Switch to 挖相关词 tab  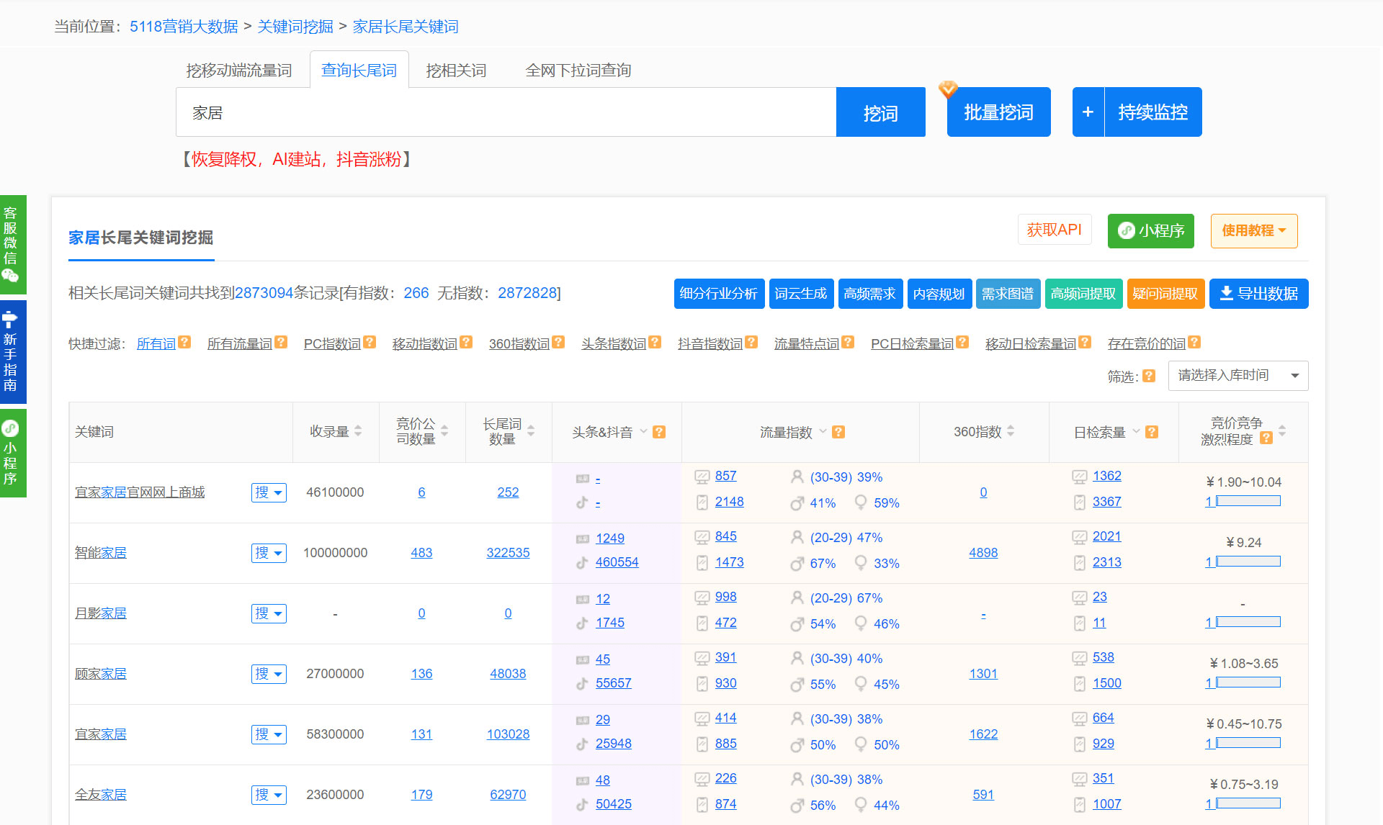point(456,71)
